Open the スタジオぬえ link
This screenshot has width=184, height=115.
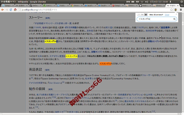(141, 101)
